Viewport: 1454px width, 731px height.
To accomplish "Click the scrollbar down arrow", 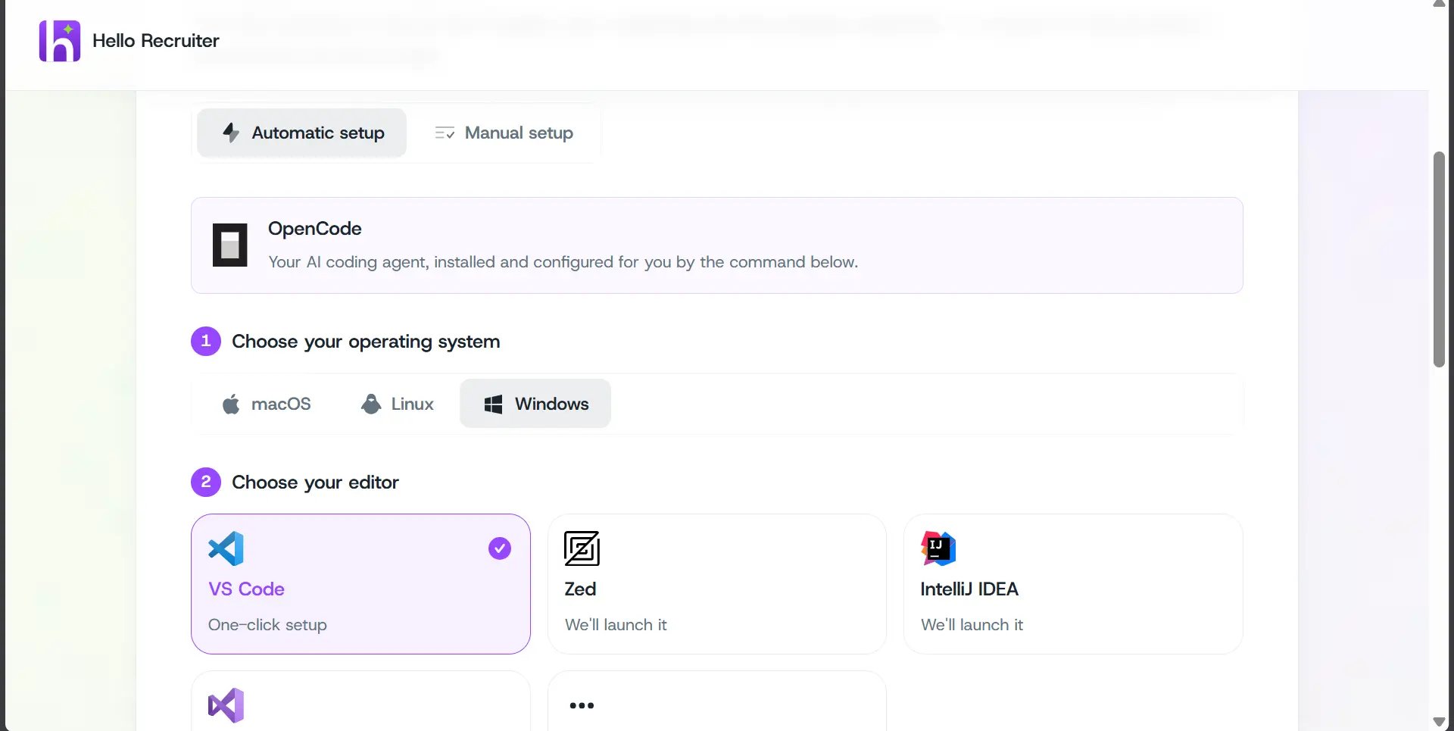I will 1439,722.
